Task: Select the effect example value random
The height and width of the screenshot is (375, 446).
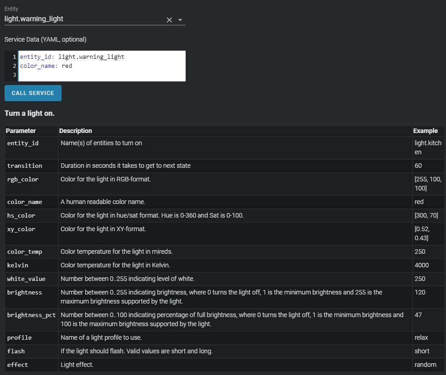Action: point(425,365)
